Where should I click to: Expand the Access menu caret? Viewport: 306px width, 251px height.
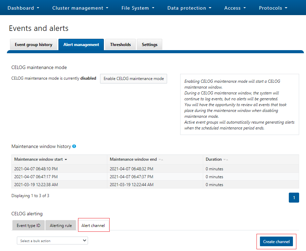click(244, 8)
